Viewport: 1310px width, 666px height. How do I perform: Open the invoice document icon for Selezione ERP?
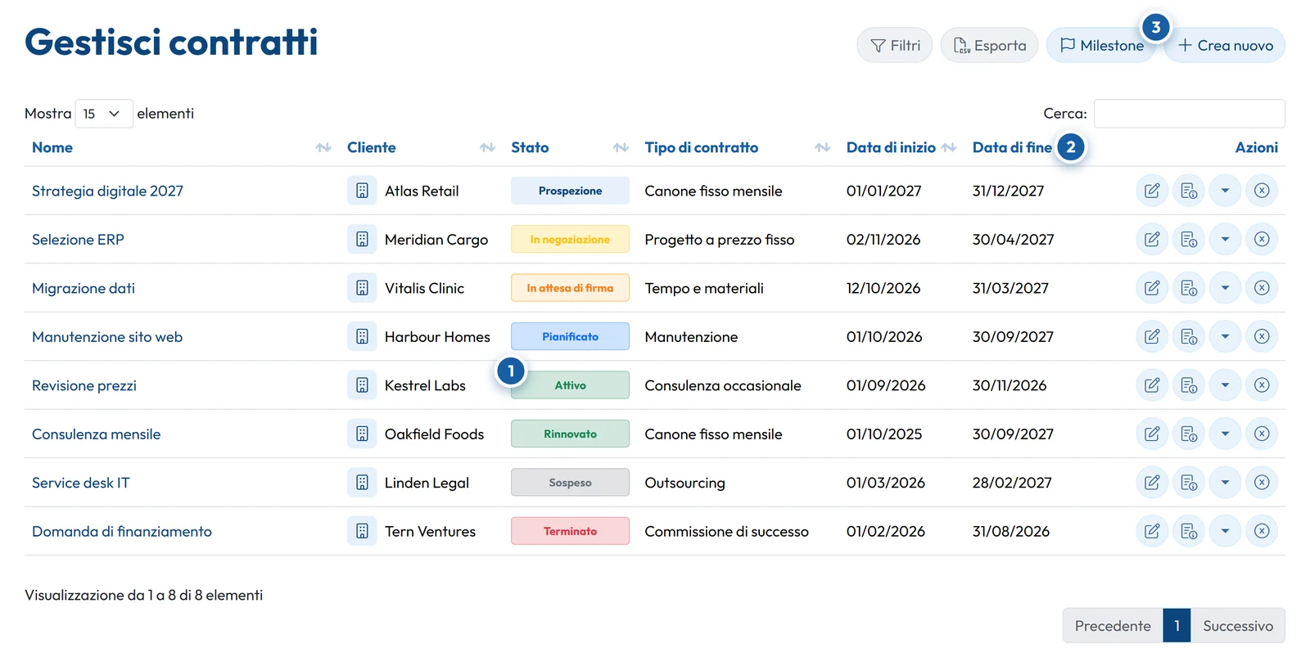pyautogui.click(x=1189, y=240)
